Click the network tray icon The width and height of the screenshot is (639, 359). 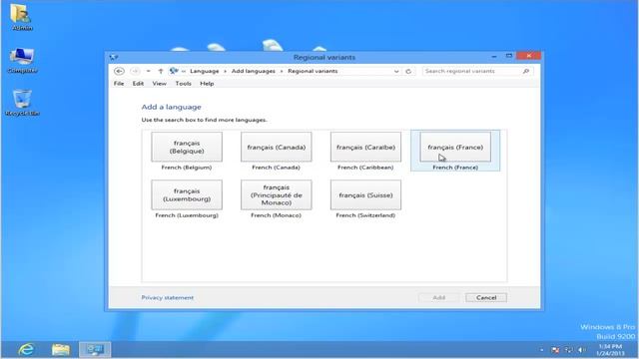(568, 350)
